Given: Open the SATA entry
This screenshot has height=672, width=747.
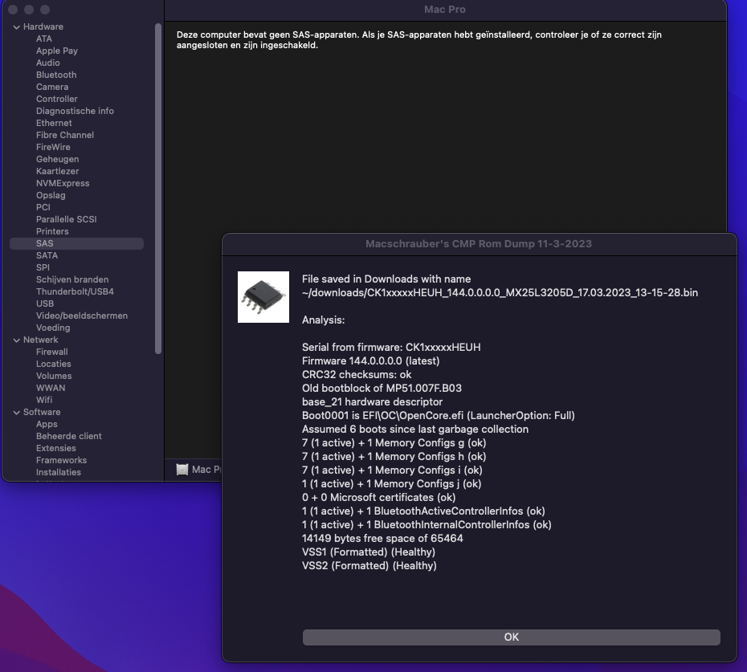Looking at the screenshot, I should (x=47, y=255).
